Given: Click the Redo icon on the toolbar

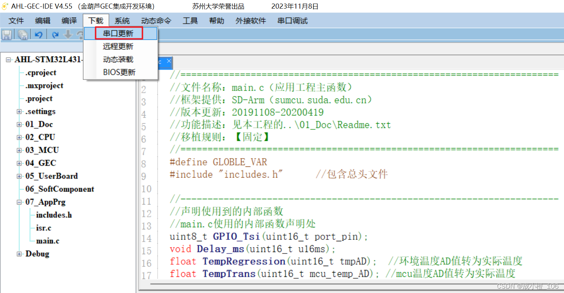Looking at the screenshot, I should [x=55, y=35].
